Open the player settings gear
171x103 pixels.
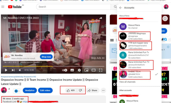[79, 70]
